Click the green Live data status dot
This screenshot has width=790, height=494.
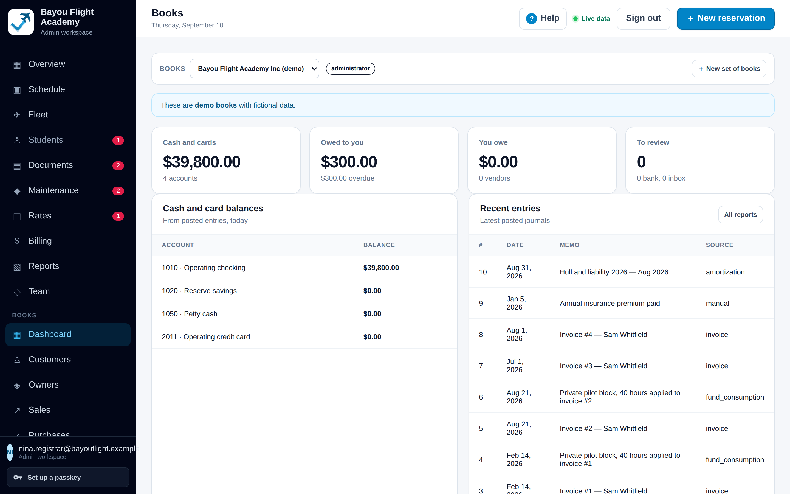575,19
